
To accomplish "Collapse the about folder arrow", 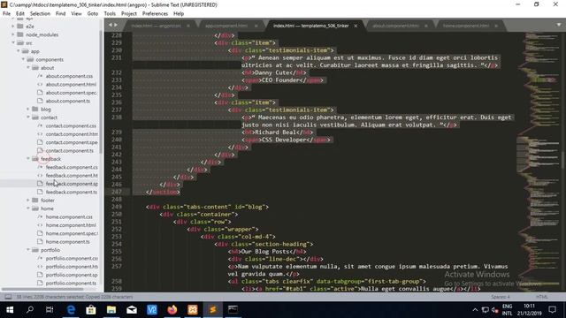I will point(28,68).
